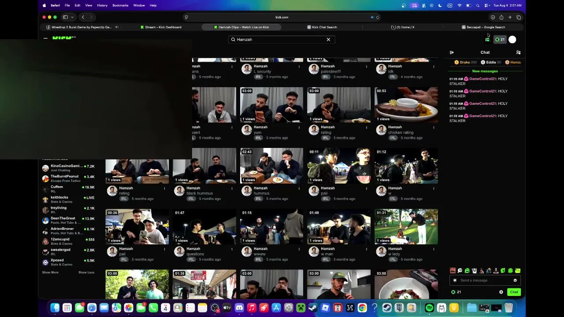The image size is (564, 317).
Task: Open Finder from the Dock
Action: pos(55,308)
